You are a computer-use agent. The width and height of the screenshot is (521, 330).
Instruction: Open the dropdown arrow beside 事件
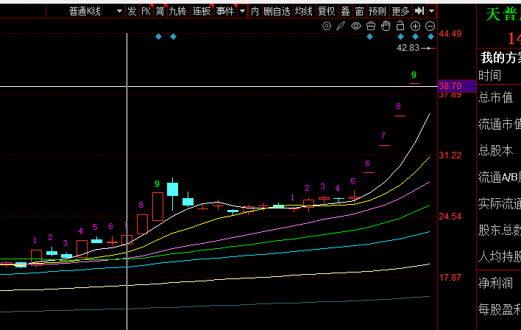click(242, 11)
